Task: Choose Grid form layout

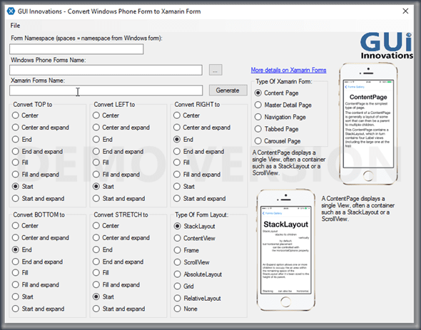Action: click(x=184, y=287)
